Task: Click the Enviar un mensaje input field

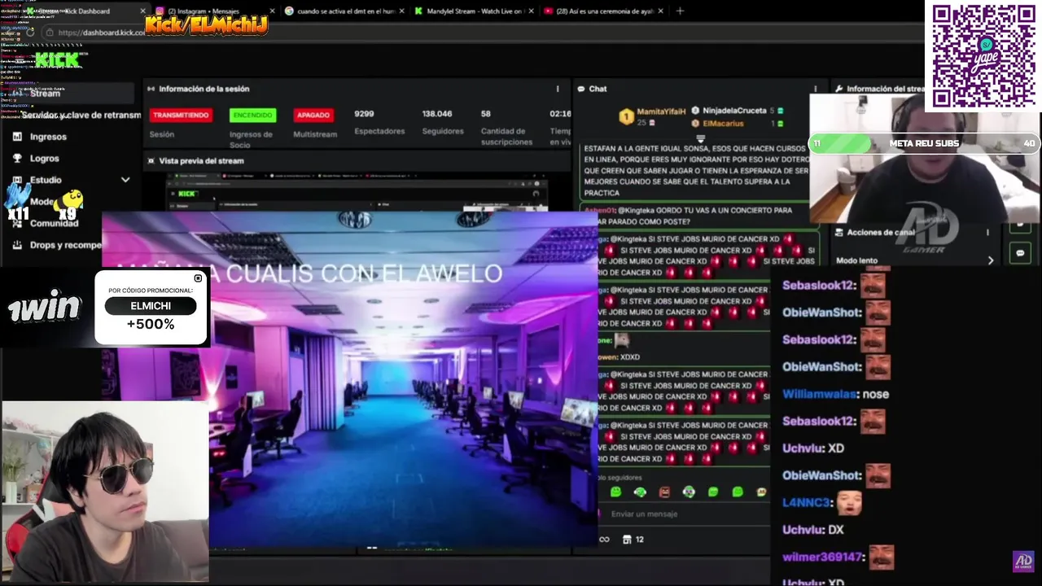Action: 682,514
